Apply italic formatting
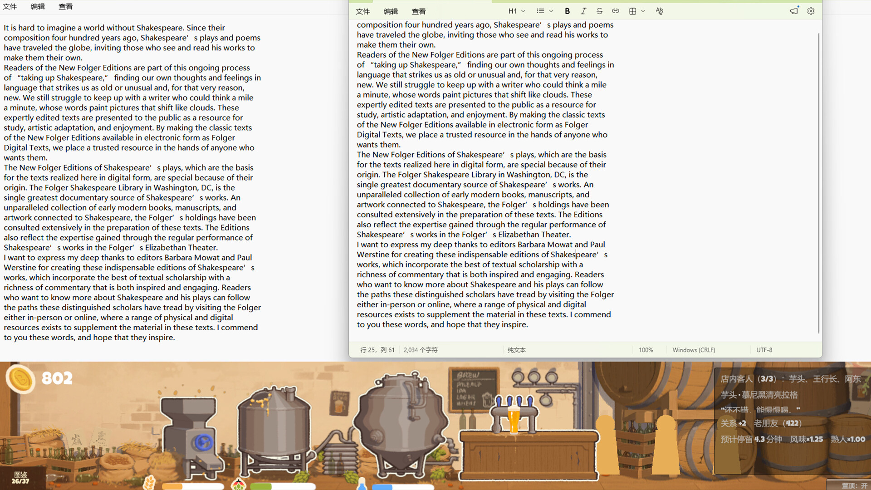This screenshot has height=490, width=871. [x=583, y=11]
